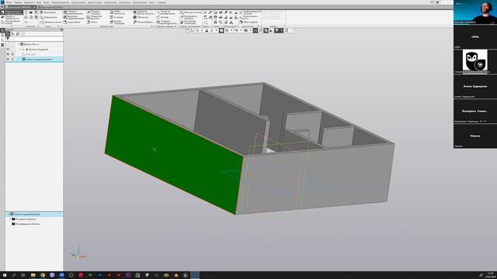Open the dropdown arrow beside the view toolbar funnel

[x=281, y=30]
